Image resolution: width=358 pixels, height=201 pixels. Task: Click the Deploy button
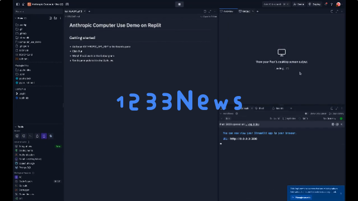315,4
